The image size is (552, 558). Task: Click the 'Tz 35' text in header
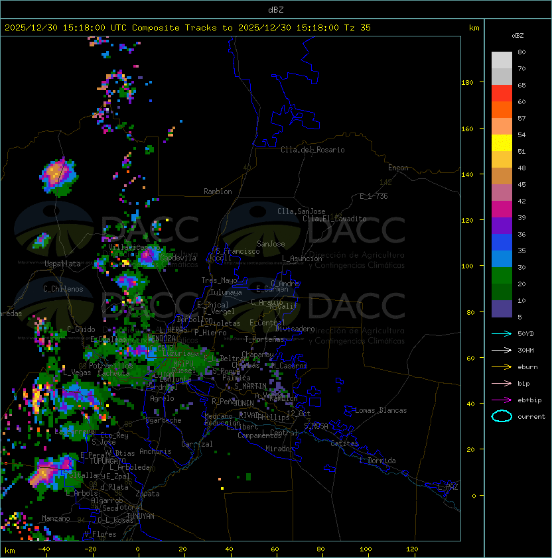[x=358, y=28]
